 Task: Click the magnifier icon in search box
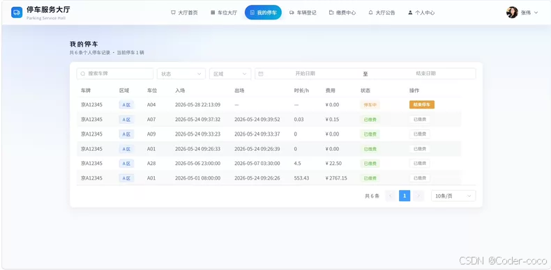(83, 74)
